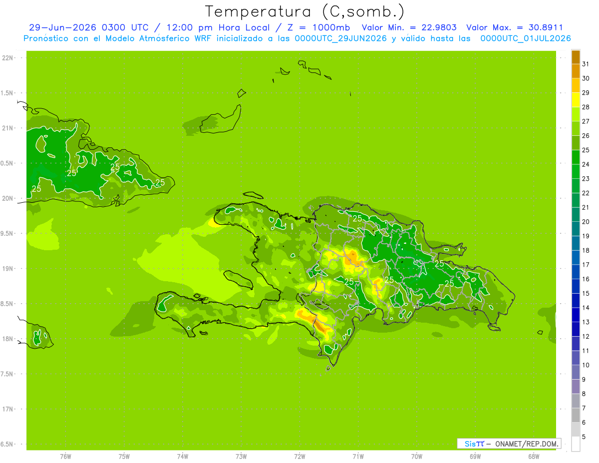The height and width of the screenshot is (463, 599).
Task: Pick the yellow legend swatch between 28 and 29
Action: (x=576, y=100)
